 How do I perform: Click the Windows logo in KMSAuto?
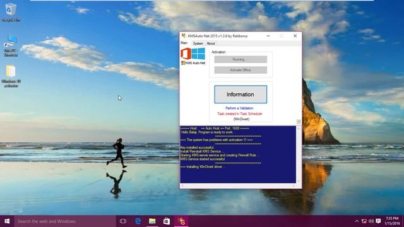(198, 54)
